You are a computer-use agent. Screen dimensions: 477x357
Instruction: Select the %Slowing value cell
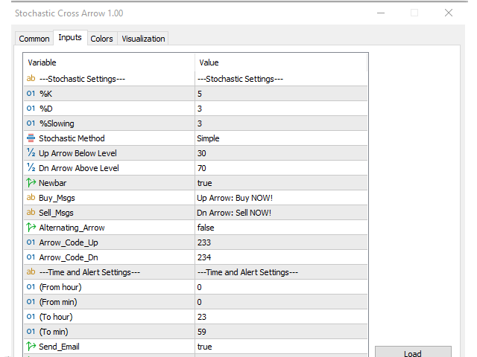[x=281, y=123]
